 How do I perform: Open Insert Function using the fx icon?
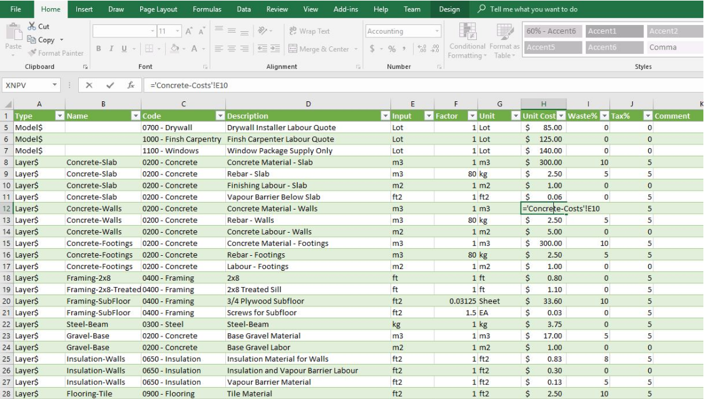click(131, 85)
